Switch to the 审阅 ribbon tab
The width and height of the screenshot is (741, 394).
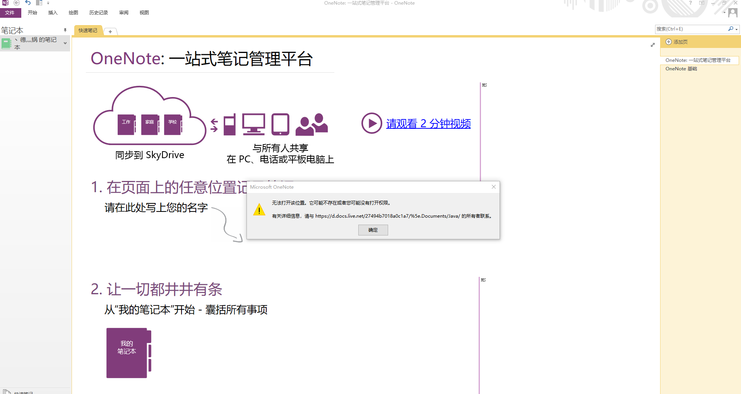click(124, 13)
